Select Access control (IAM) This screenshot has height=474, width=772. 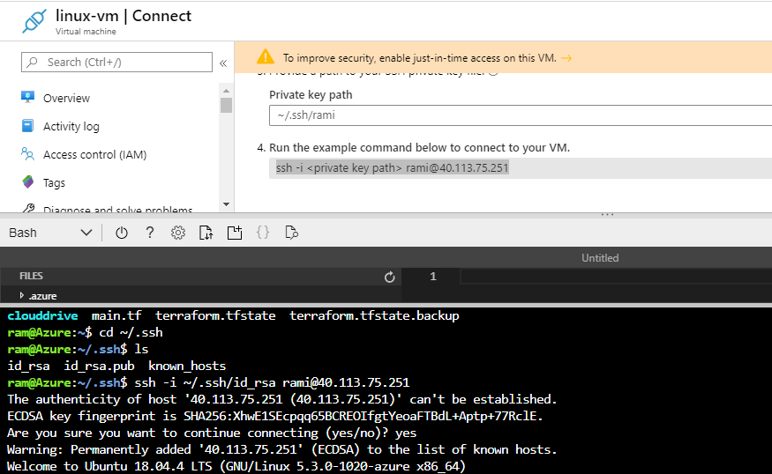tap(94, 155)
